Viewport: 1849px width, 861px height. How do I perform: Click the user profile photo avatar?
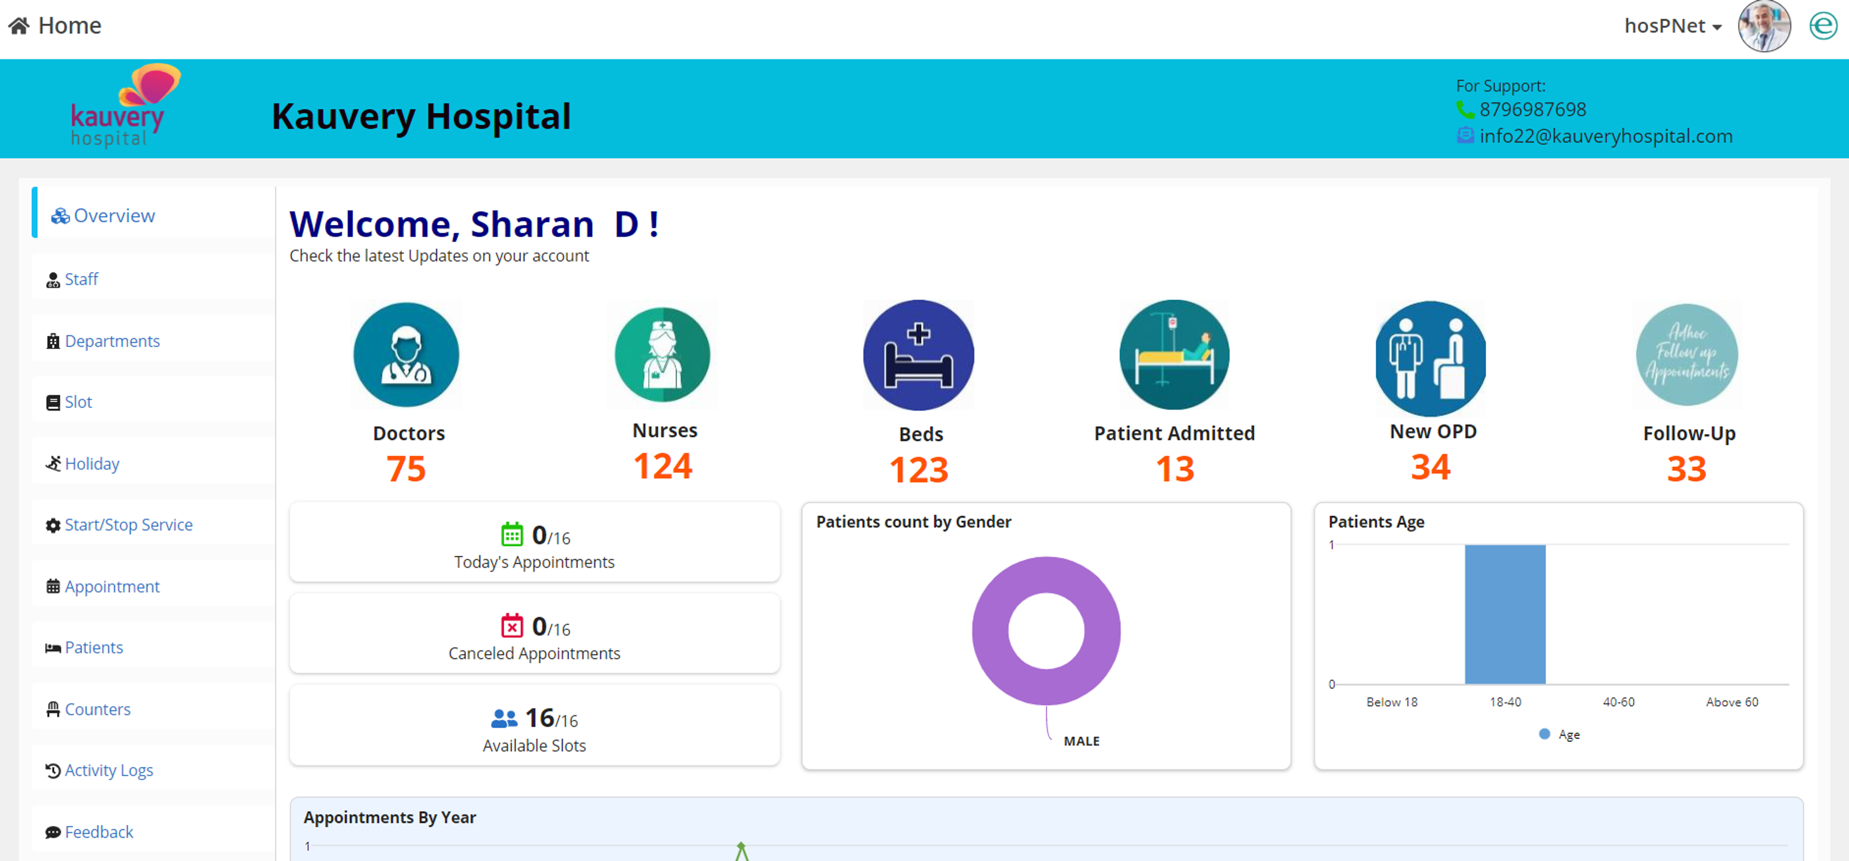pos(1764,26)
